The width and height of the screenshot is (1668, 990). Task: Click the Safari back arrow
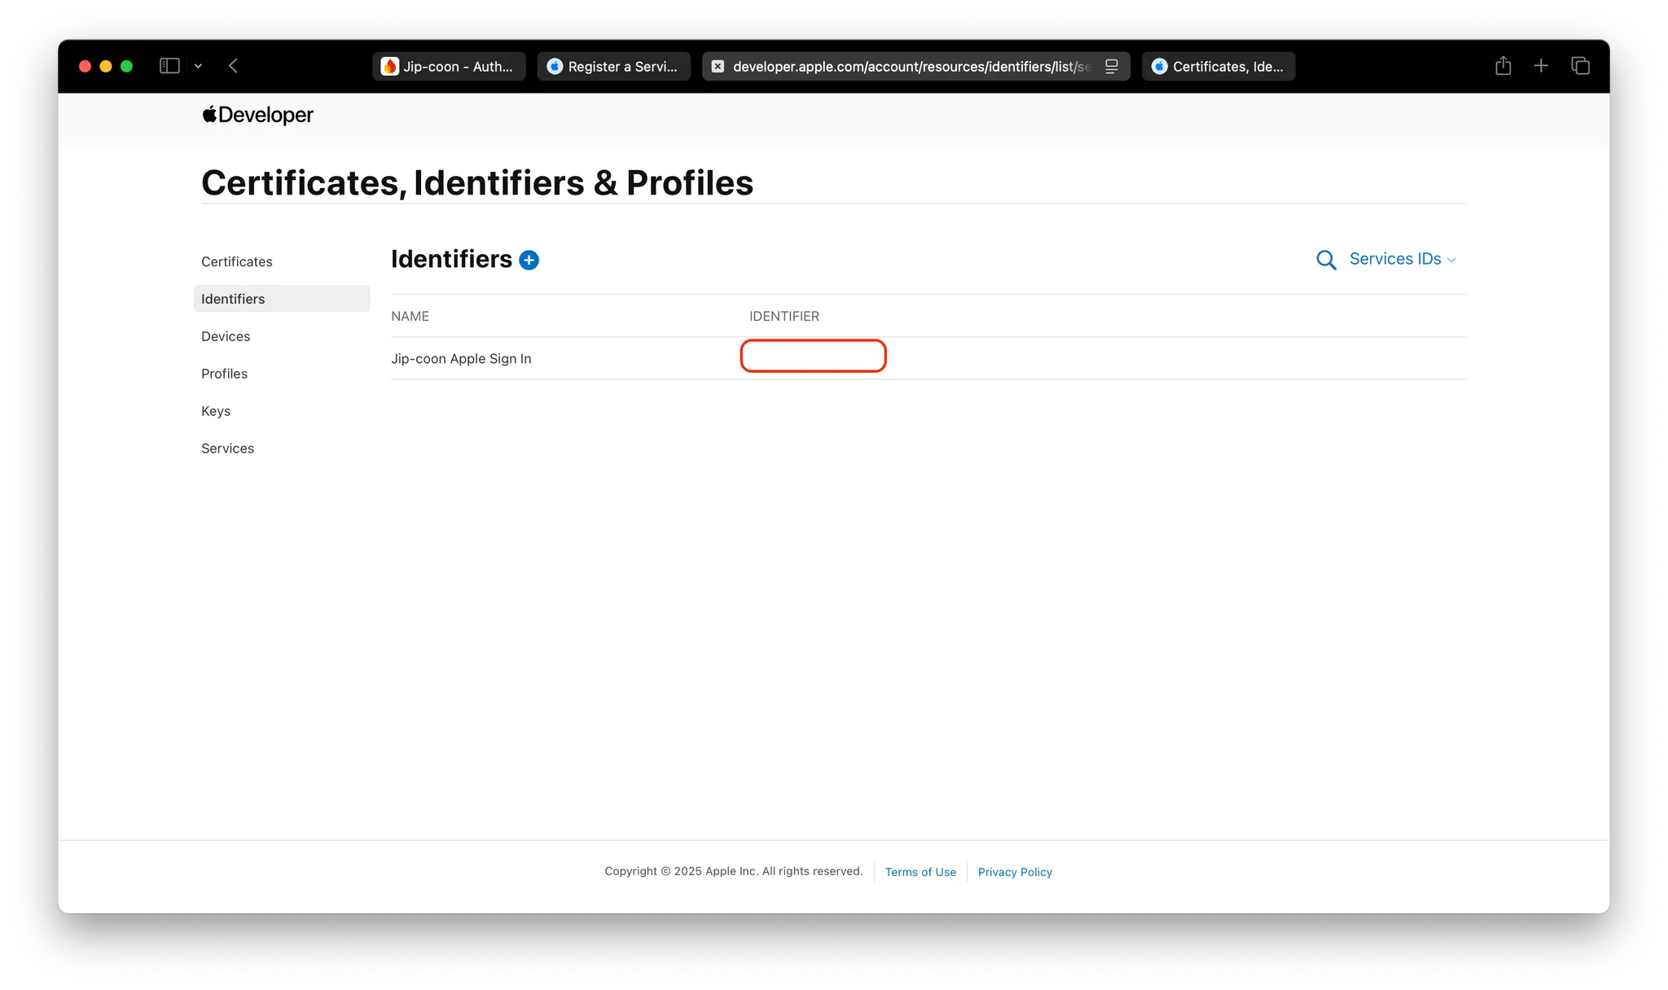click(234, 66)
